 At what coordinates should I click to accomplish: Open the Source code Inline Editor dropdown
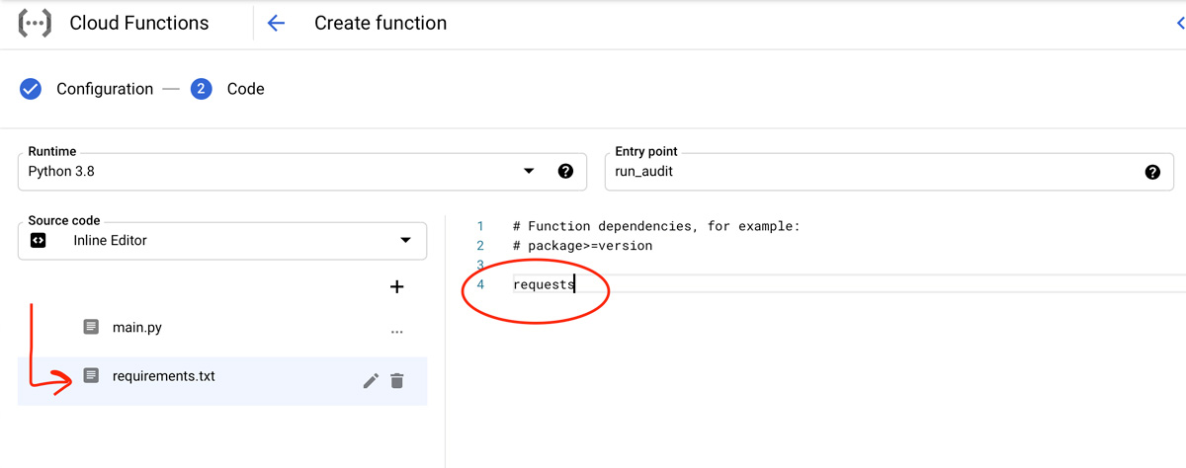pos(405,240)
